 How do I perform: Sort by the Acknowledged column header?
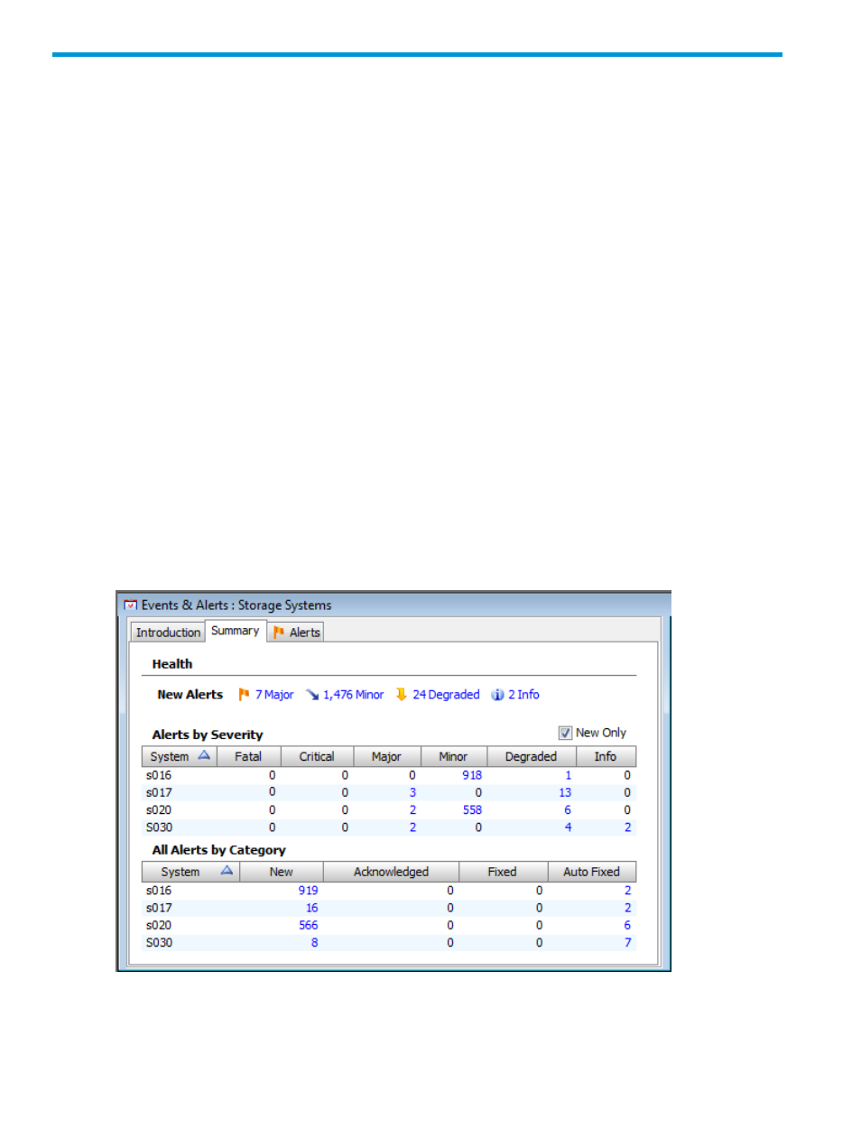point(391,872)
